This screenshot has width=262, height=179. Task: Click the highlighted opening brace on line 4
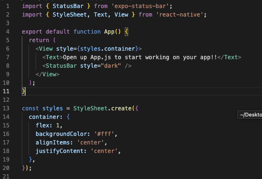[x=126, y=32]
